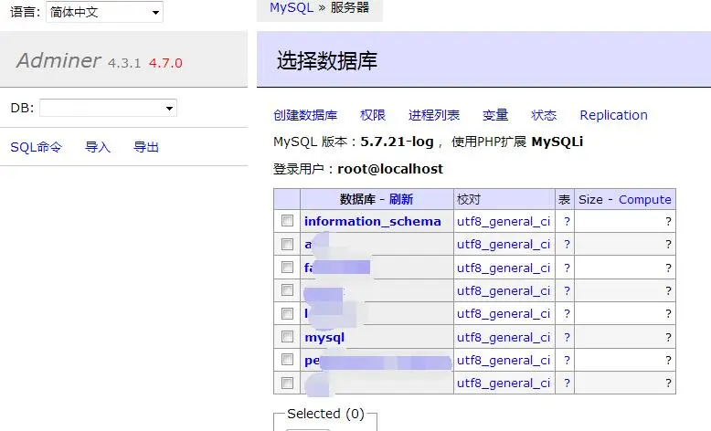
Task: Click the Adminer logo title
Action: click(x=58, y=60)
